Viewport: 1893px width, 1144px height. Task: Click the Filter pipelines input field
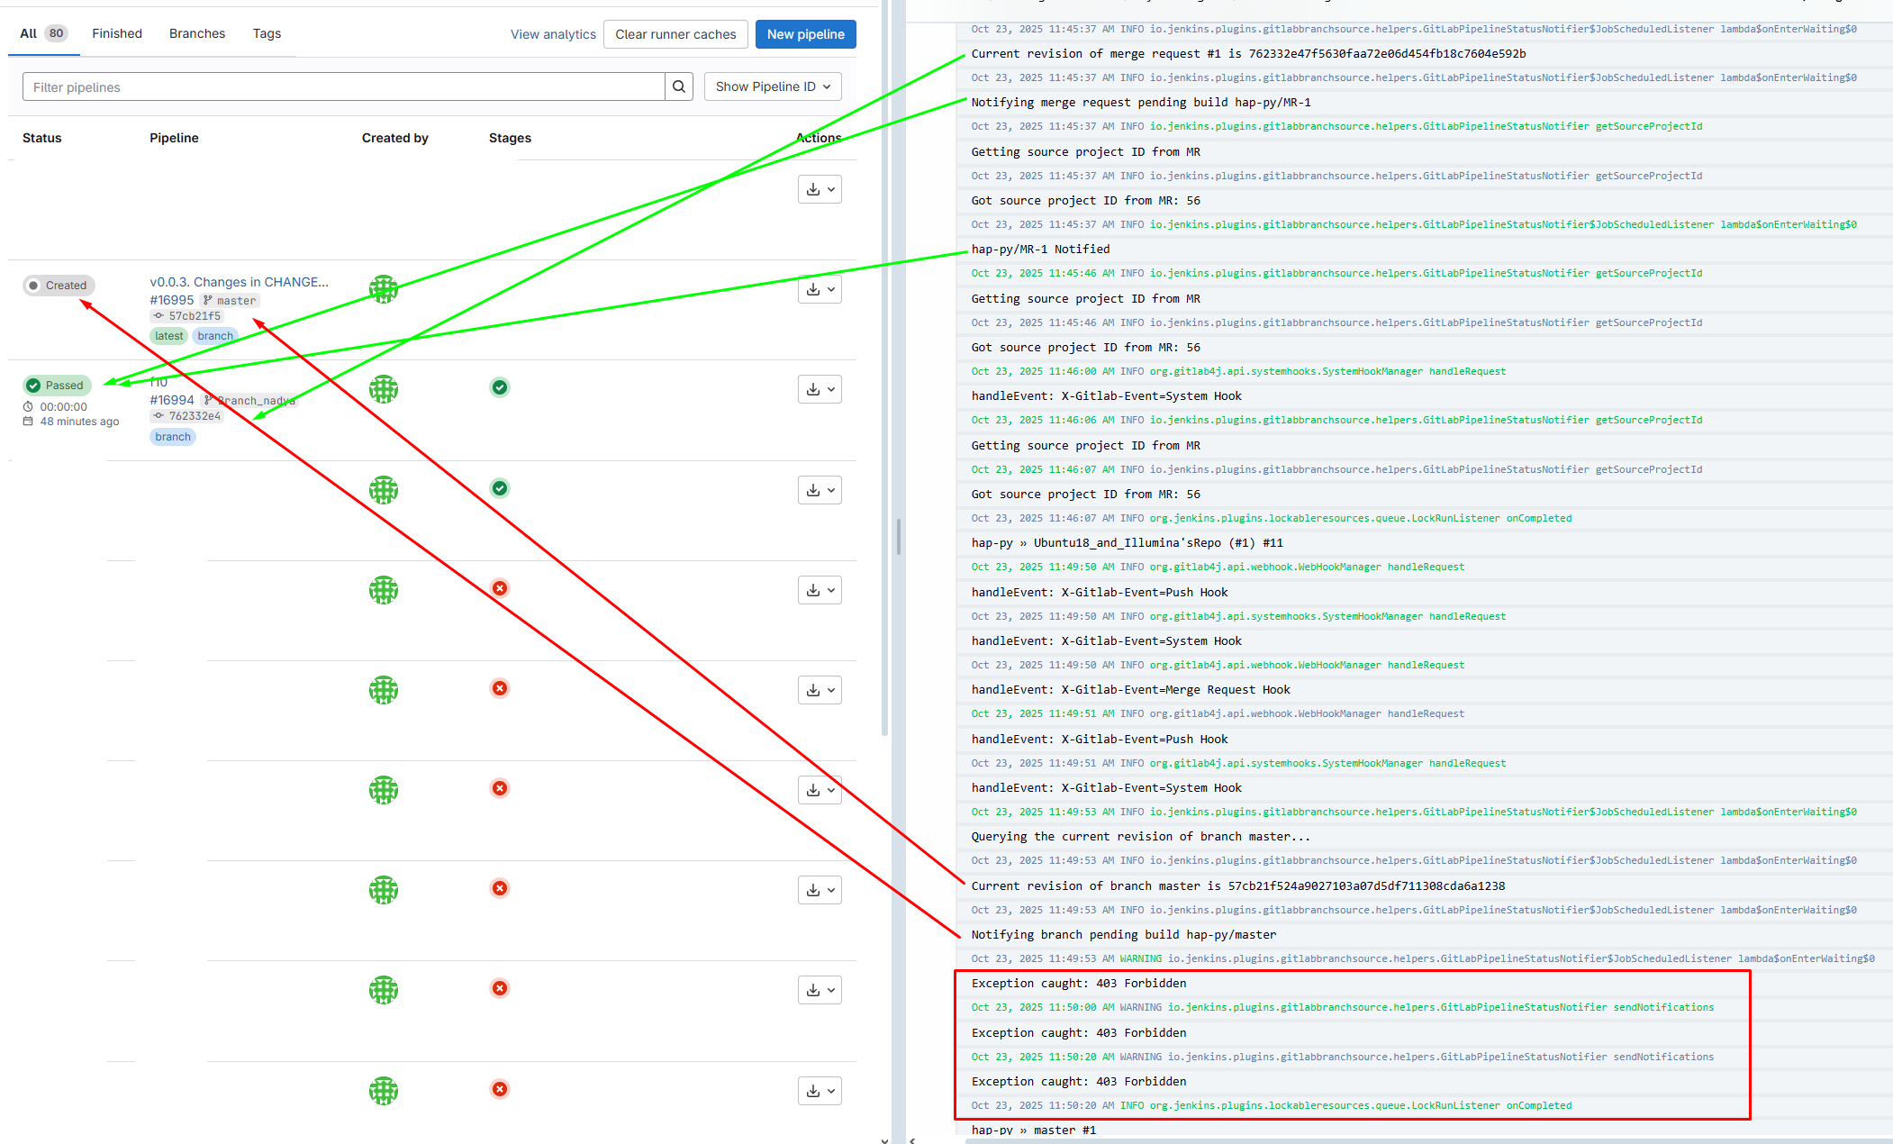click(x=342, y=86)
